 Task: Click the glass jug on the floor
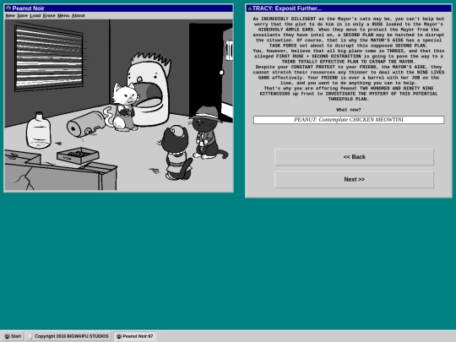[x=39, y=130]
